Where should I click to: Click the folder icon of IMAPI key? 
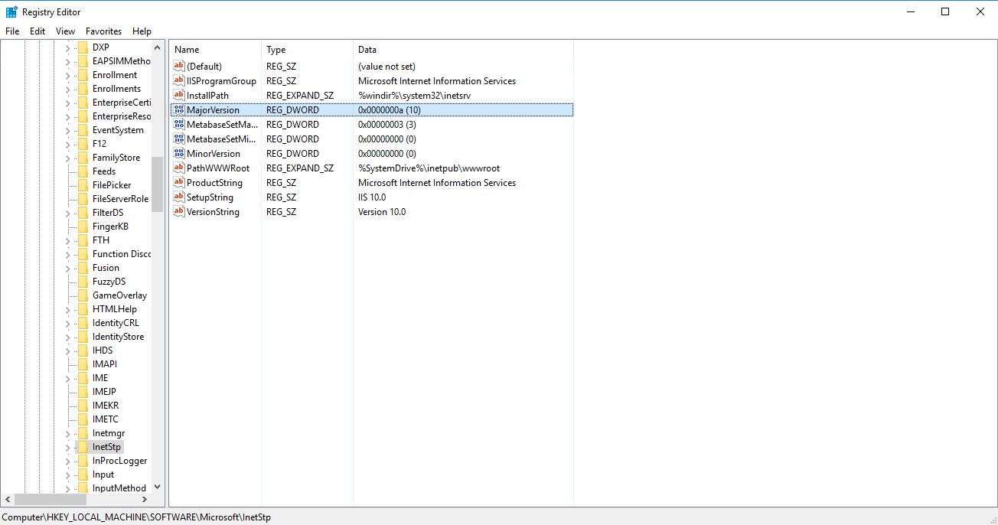[83, 364]
